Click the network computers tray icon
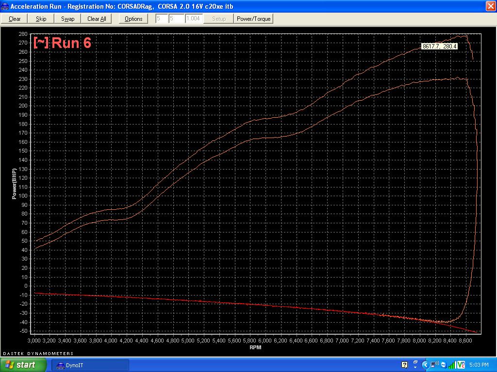The width and height of the screenshot is (497, 372). pos(434,365)
